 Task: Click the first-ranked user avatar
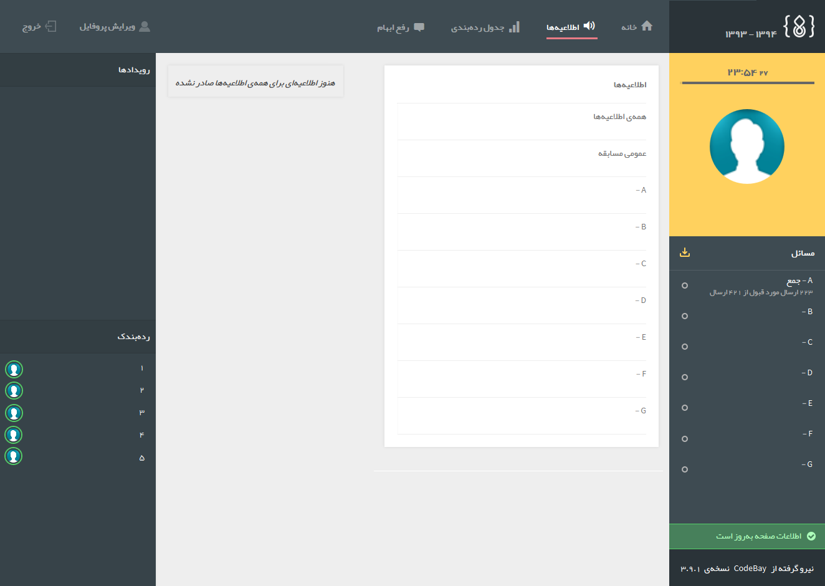point(14,369)
